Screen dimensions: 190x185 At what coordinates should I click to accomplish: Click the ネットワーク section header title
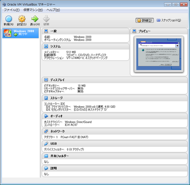click(x=57, y=131)
